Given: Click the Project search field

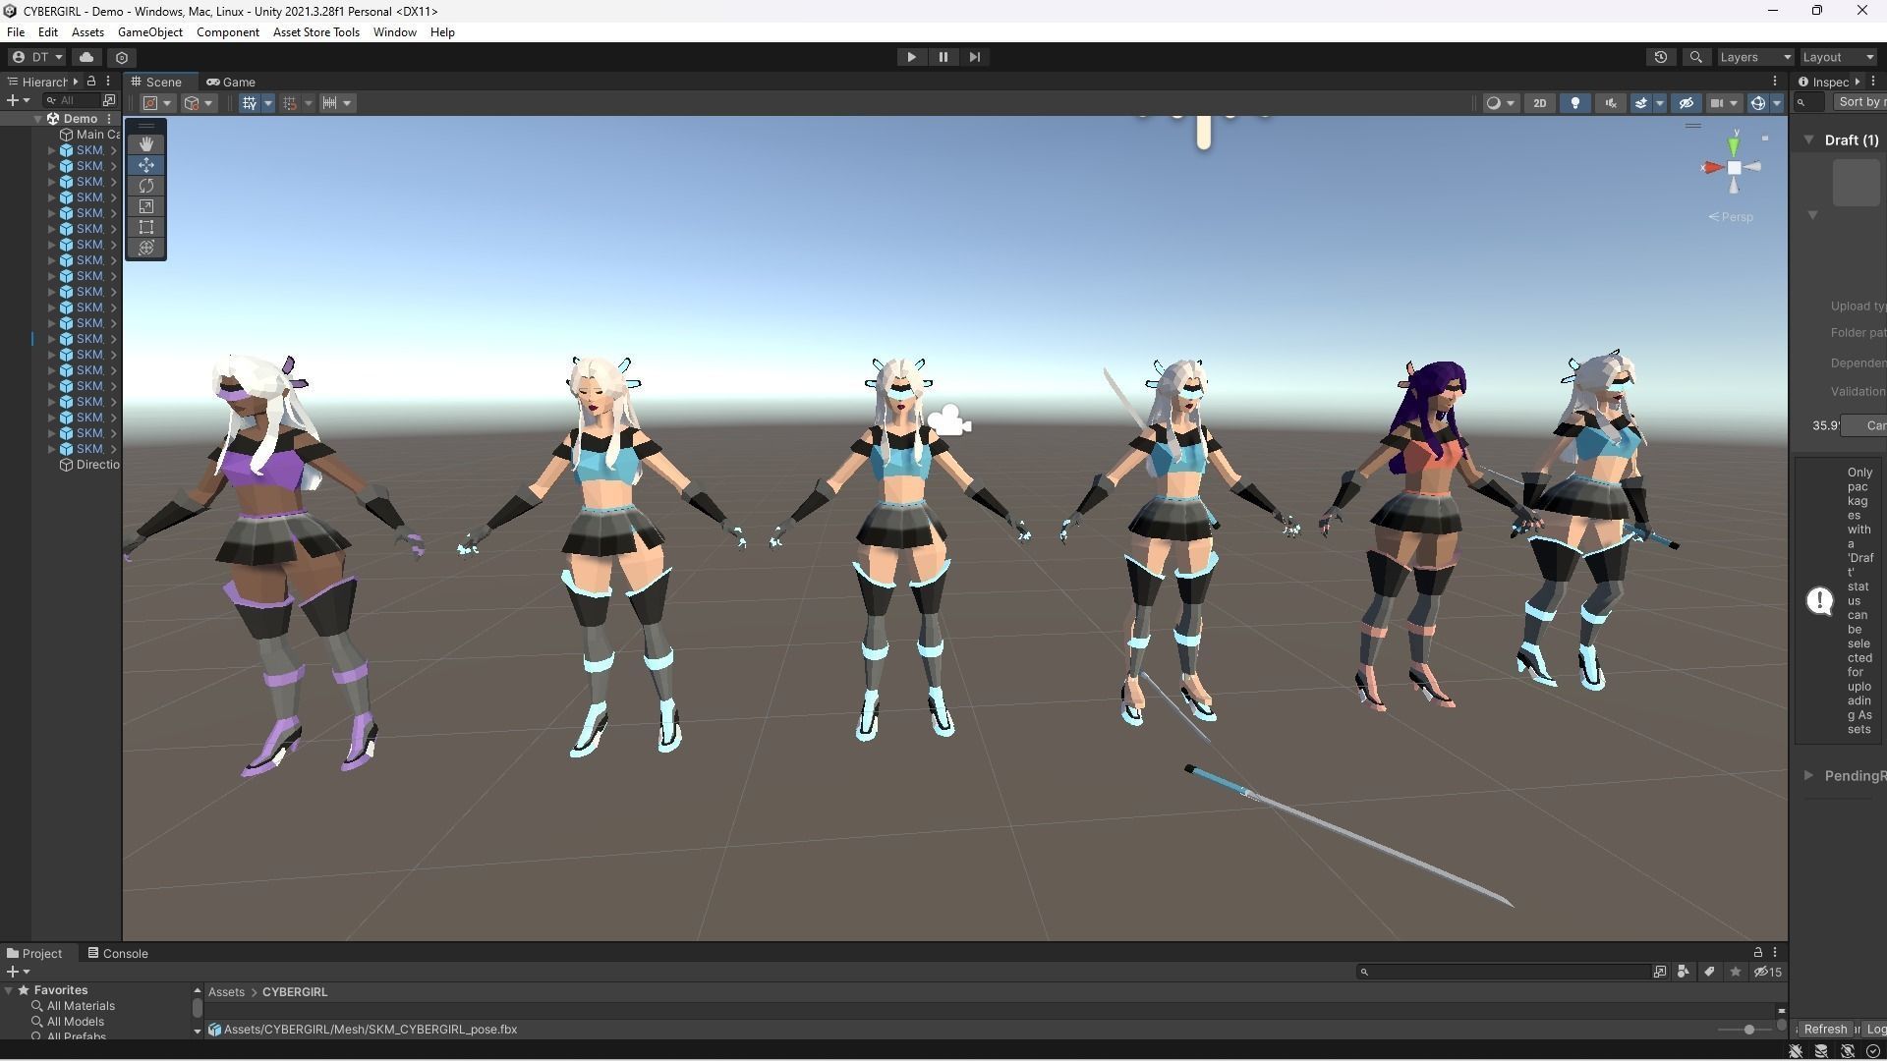Looking at the screenshot, I should click(x=1503, y=972).
